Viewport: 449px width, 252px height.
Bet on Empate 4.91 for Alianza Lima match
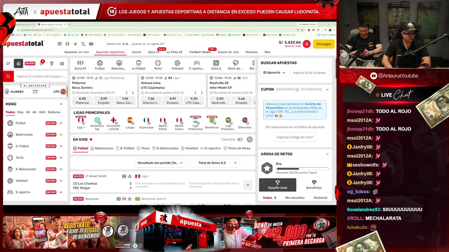coord(173,101)
